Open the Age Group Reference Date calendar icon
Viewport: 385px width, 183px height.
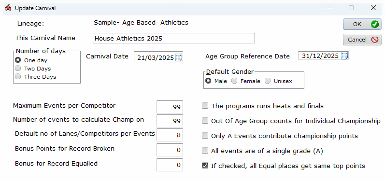tap(344, 56)
